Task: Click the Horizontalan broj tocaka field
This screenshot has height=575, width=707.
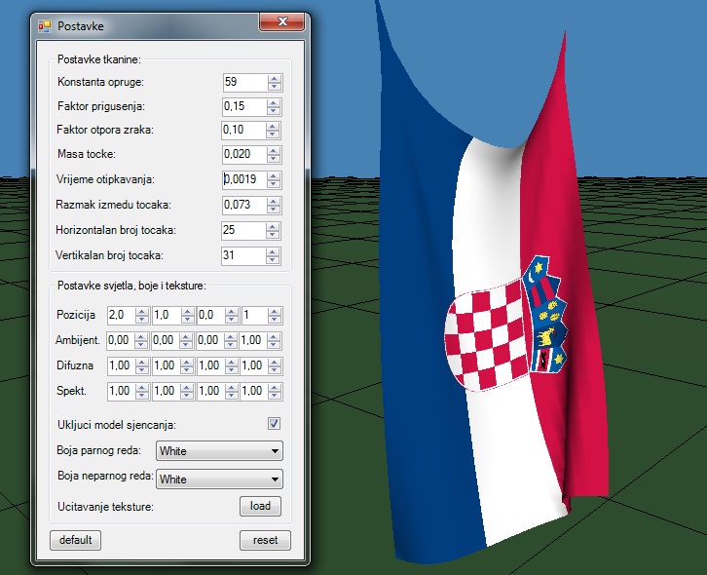Action: point(243,230)
